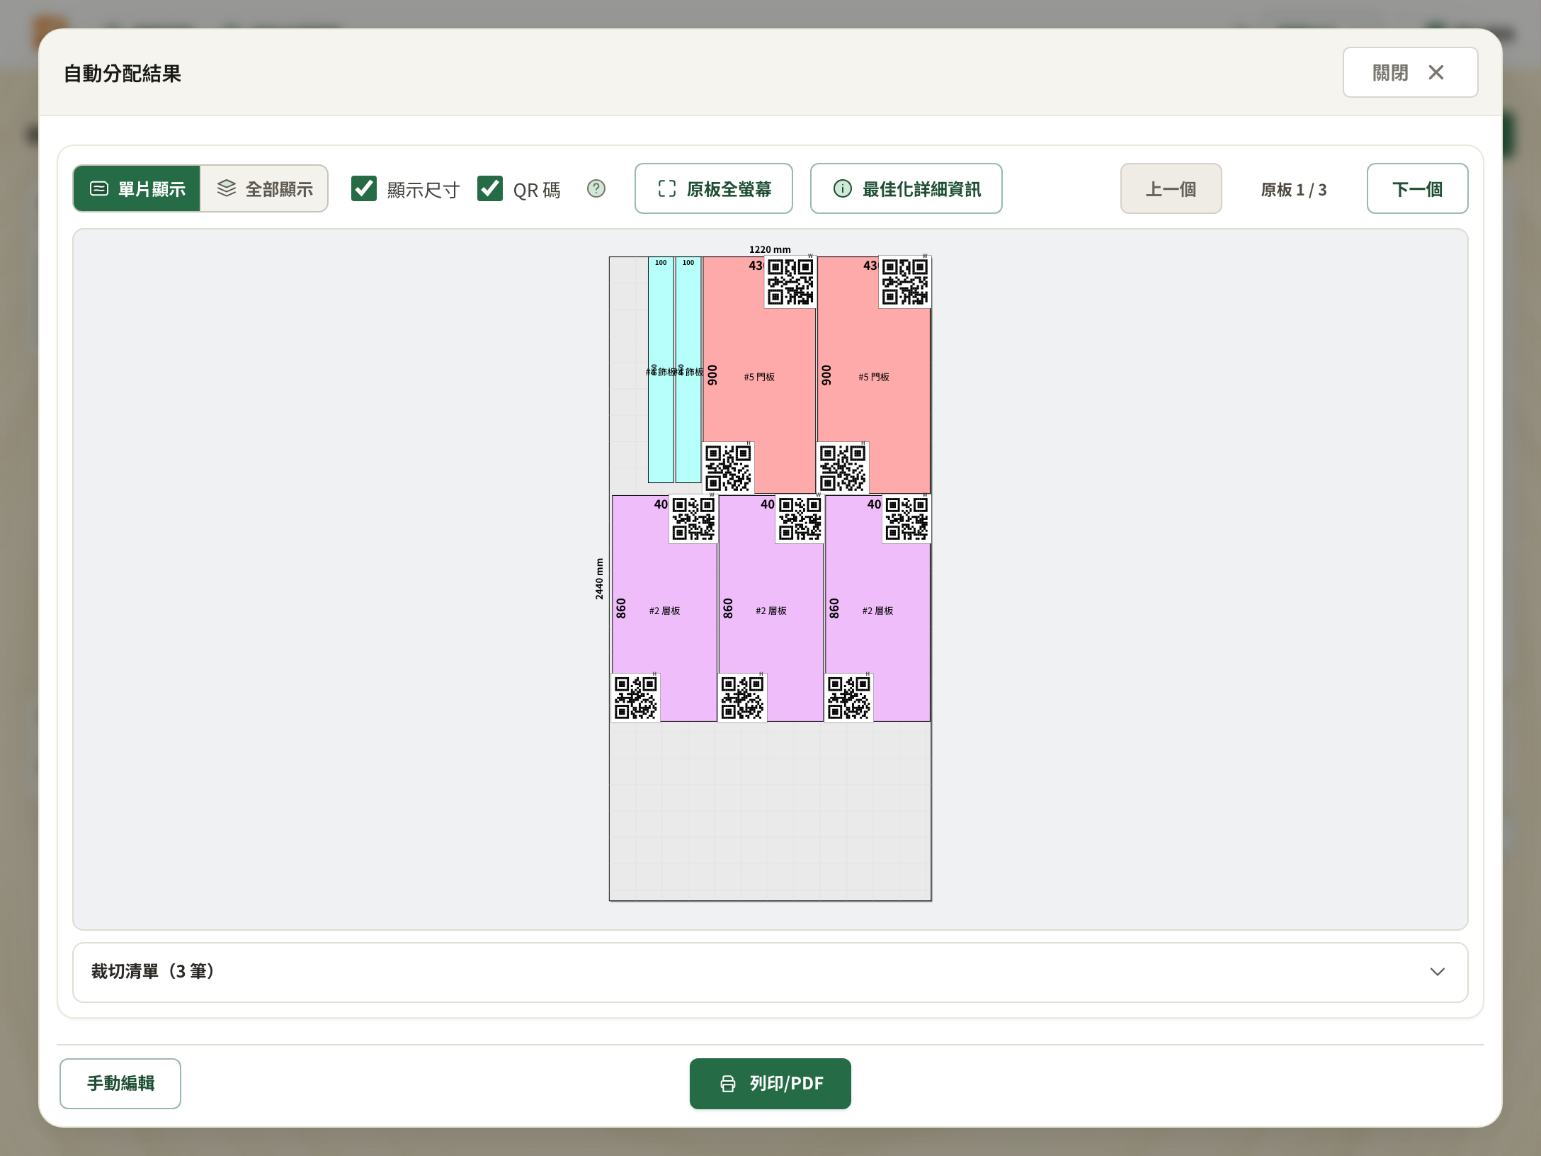Viewport: 1541px width, 1156px height.
Task: Click bottom QR code on rightmost 層板 panel
Action: point(849,698)
